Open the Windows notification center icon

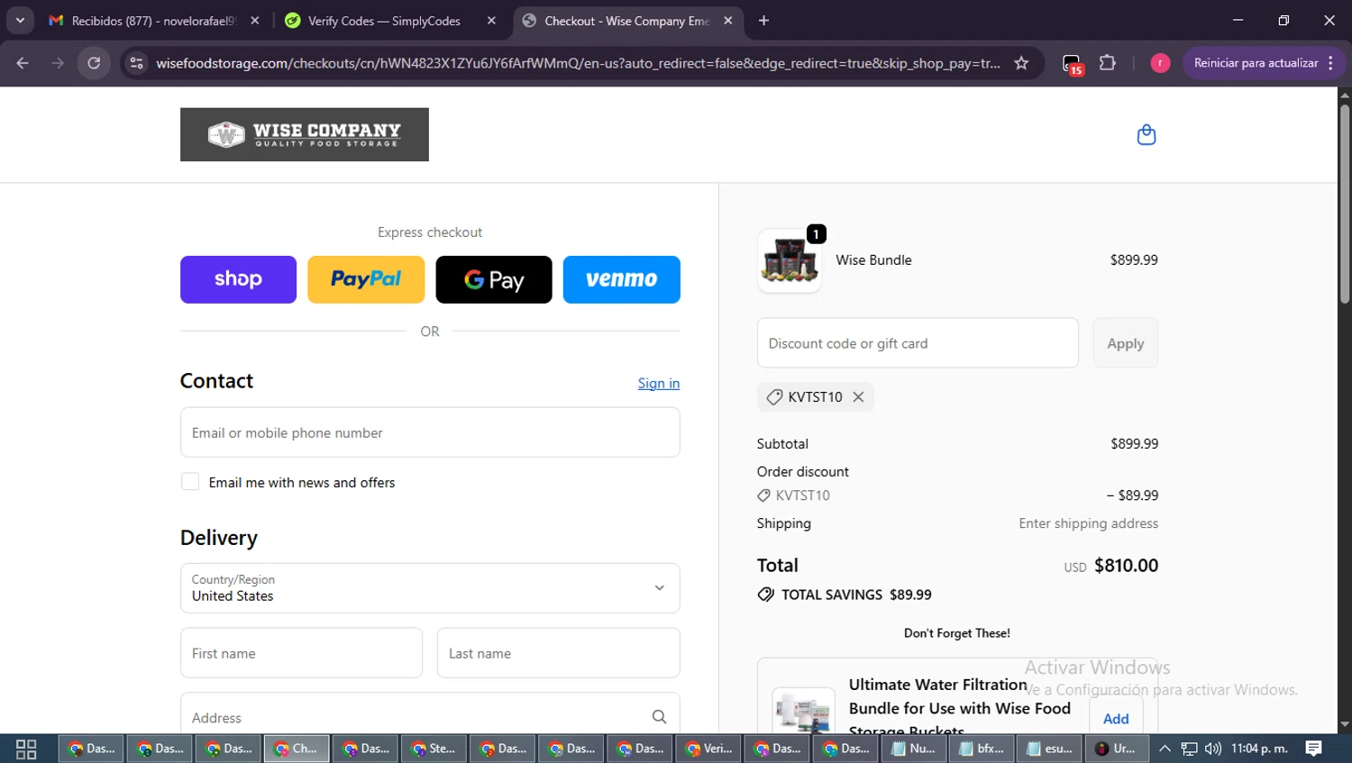click(1314, 749)
